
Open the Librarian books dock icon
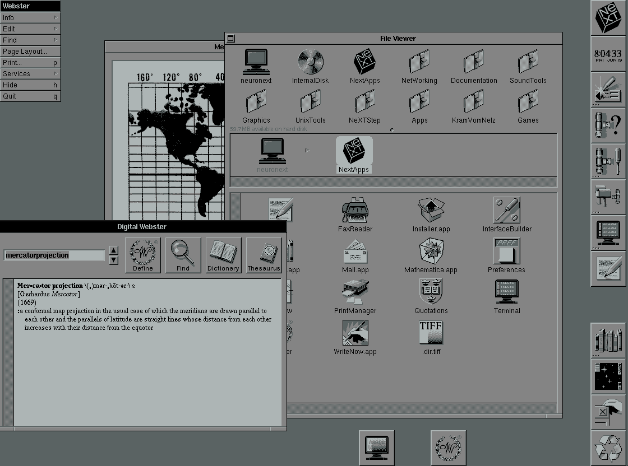608,340
